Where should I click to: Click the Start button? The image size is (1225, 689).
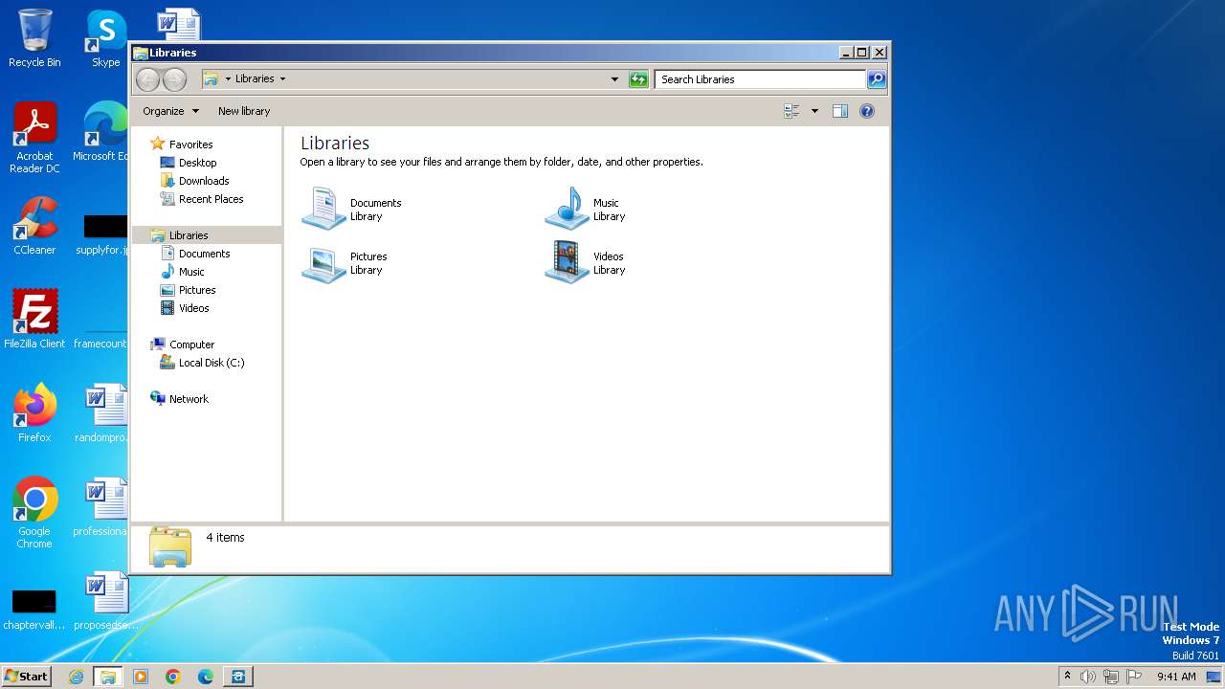click(x=26, y=677)
